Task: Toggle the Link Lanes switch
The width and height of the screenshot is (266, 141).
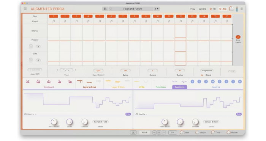Action: click(238, 37)
